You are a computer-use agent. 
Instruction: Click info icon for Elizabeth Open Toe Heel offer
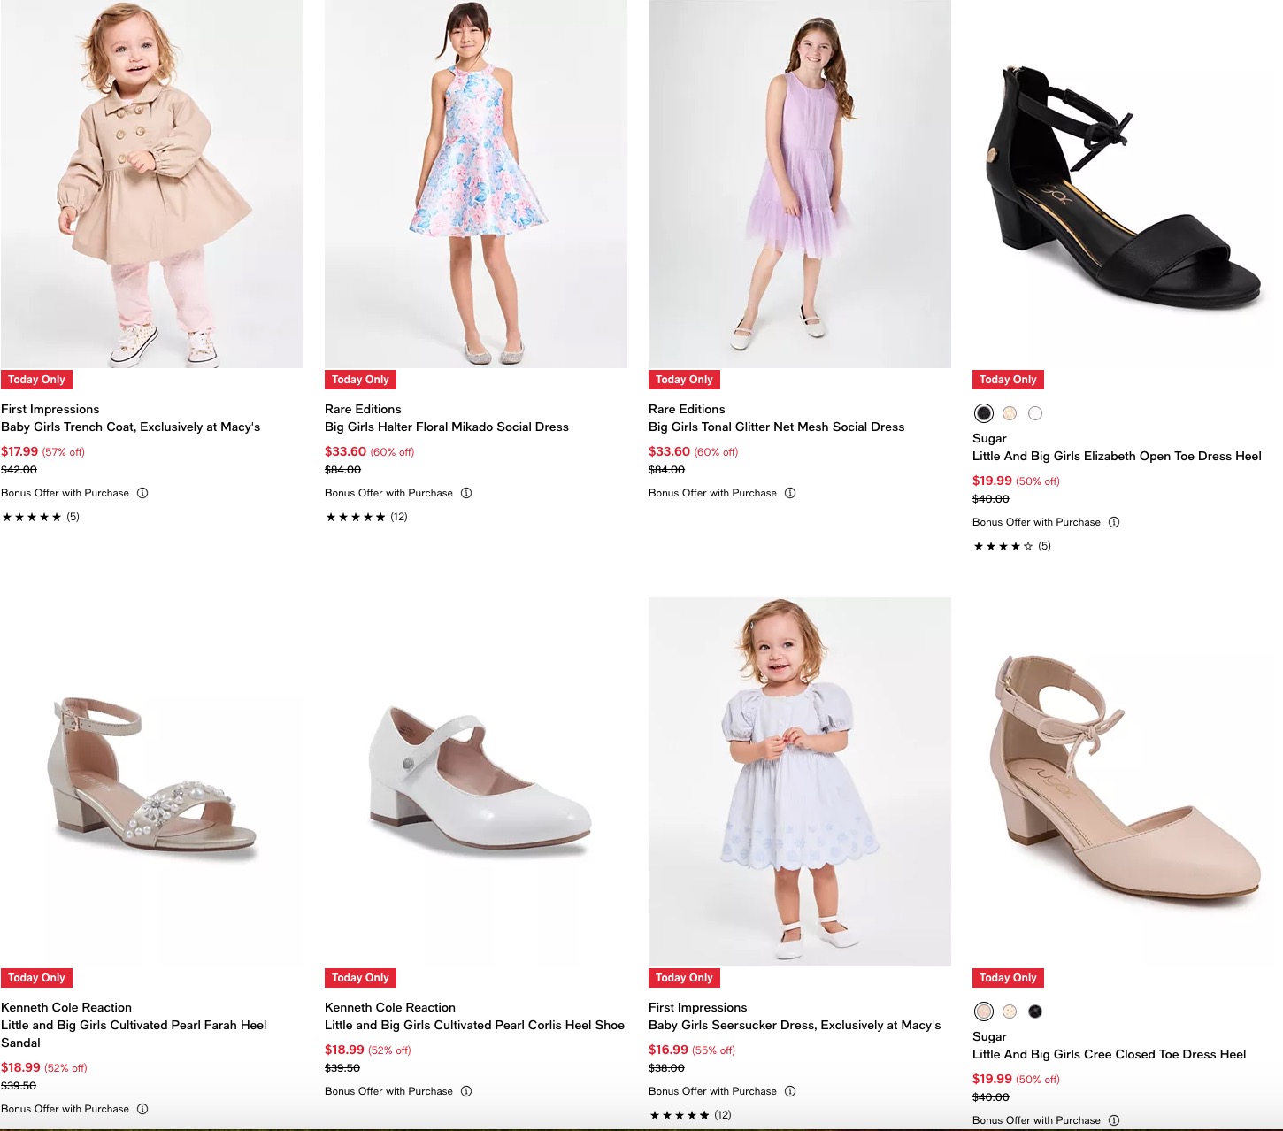1114,522
